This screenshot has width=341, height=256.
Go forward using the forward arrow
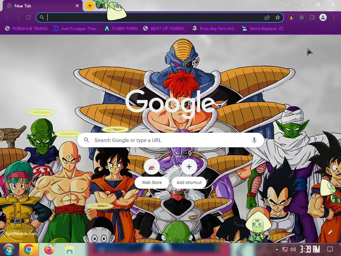pyautogui.click(x=18, y=17)
